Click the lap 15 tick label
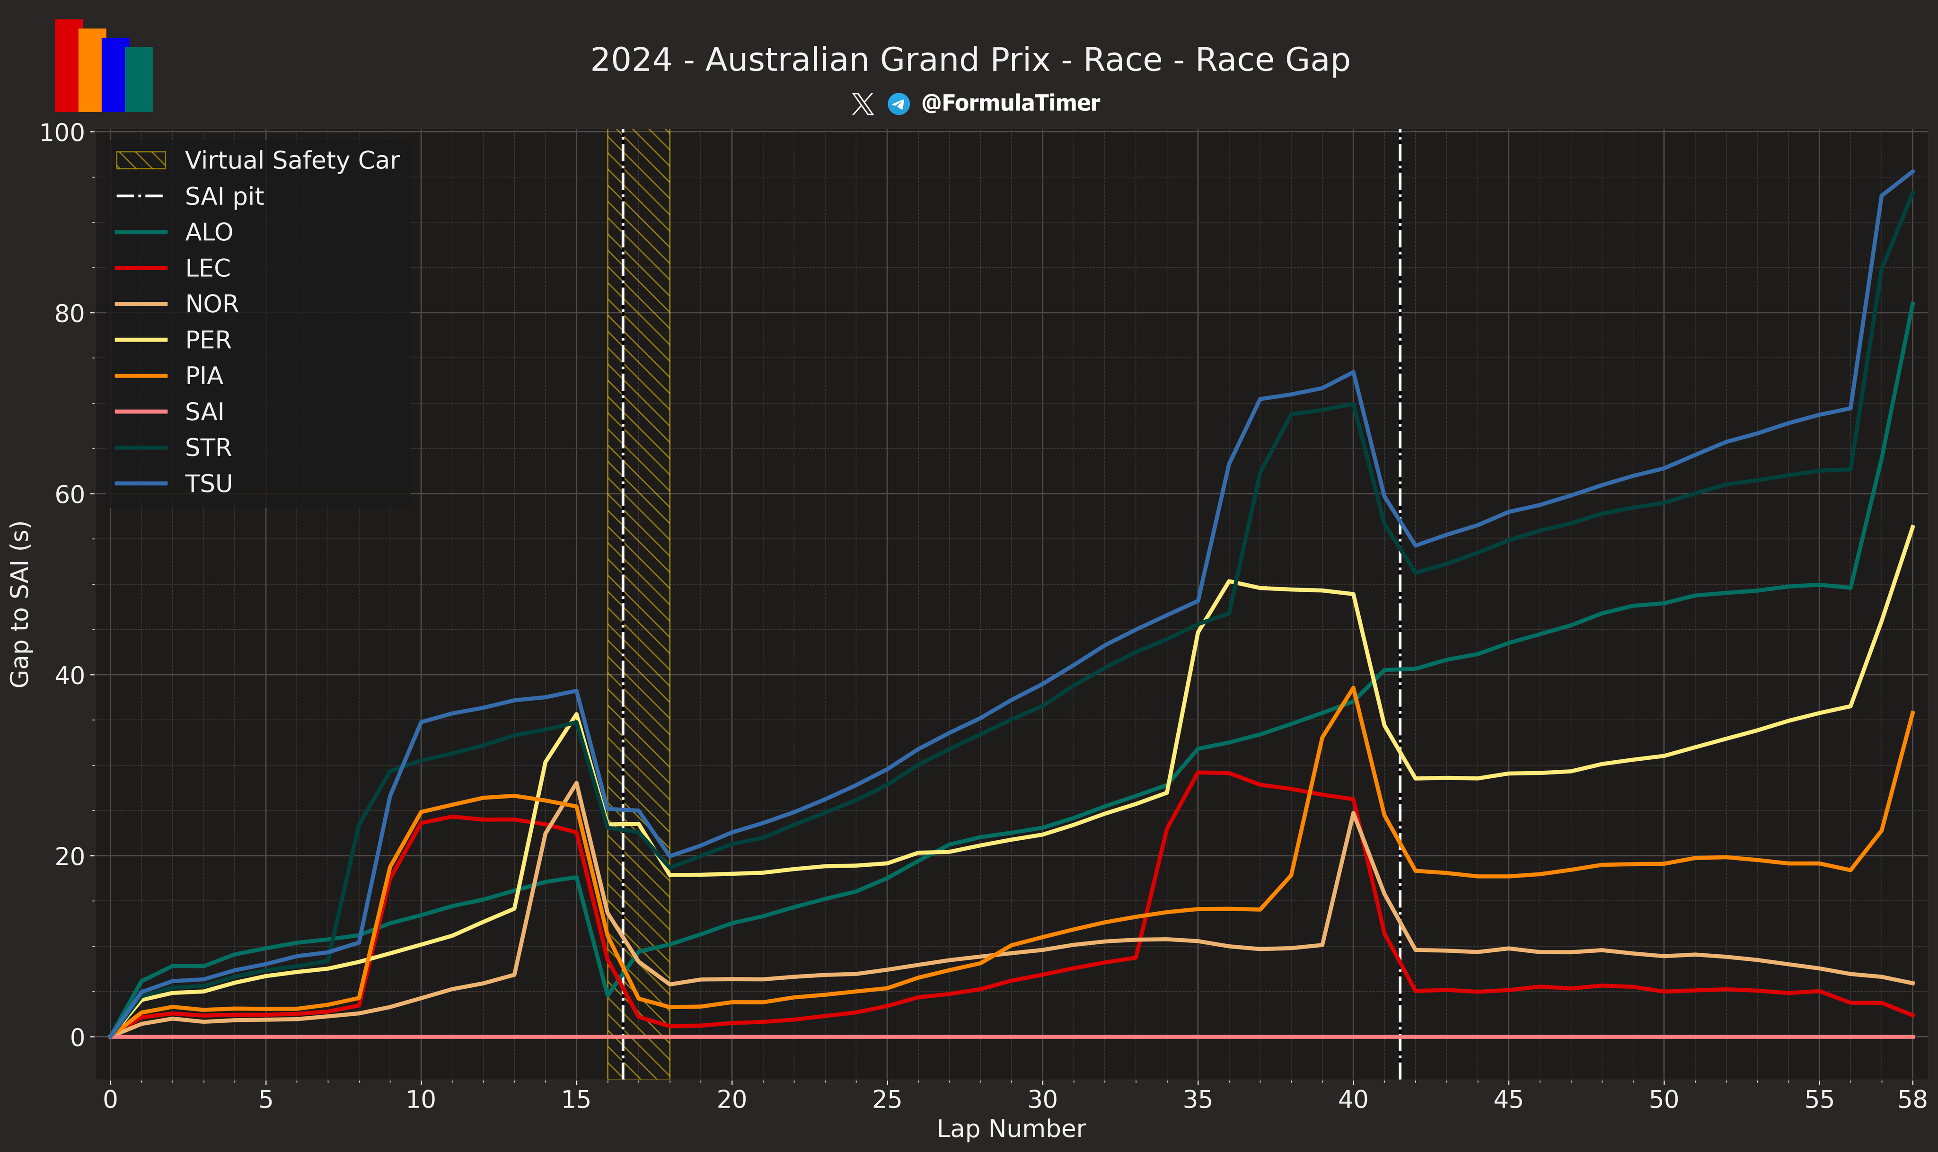The image size is (1938, 1152). click(x=576, y=1099)
